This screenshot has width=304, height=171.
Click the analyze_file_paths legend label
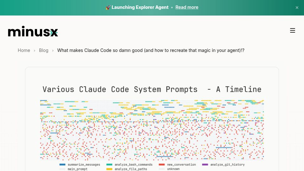click(131, 169)
